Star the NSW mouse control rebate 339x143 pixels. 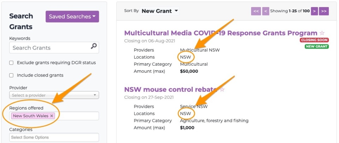coord(222,90)
